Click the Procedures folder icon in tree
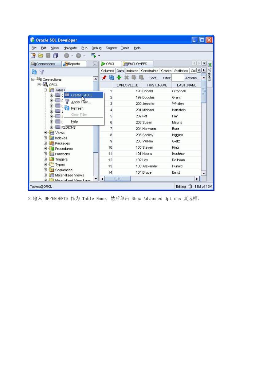This screenshot has width=267, height=378. coord(52,149)
